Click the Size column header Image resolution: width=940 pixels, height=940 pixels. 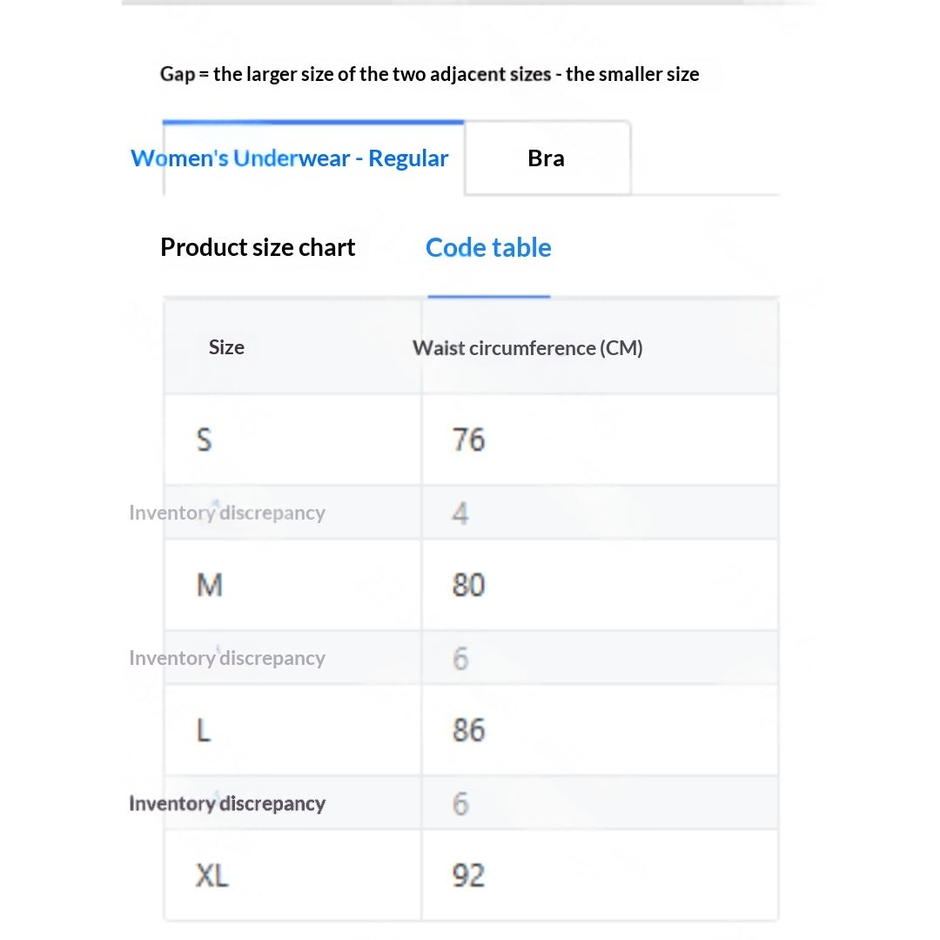(226, 347)
